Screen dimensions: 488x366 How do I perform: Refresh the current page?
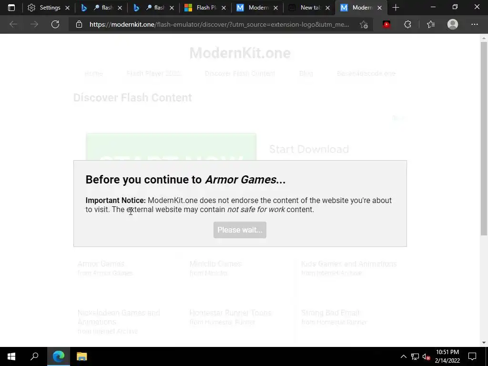click(x=55, y=24)
